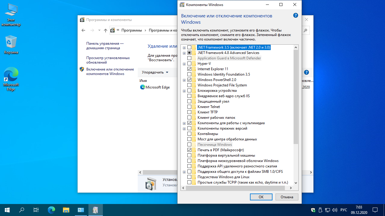
Task: Launch Microsoft Edge desktop shortcut
Action: point(11,79)
